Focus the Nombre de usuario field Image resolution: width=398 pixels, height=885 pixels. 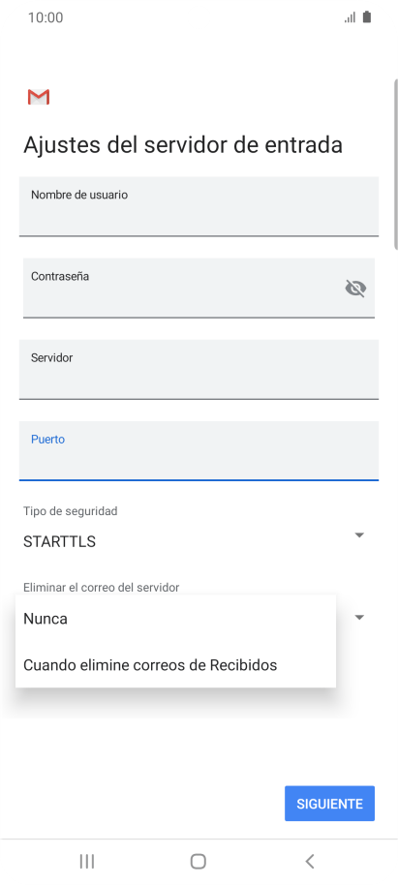point(199,206)
